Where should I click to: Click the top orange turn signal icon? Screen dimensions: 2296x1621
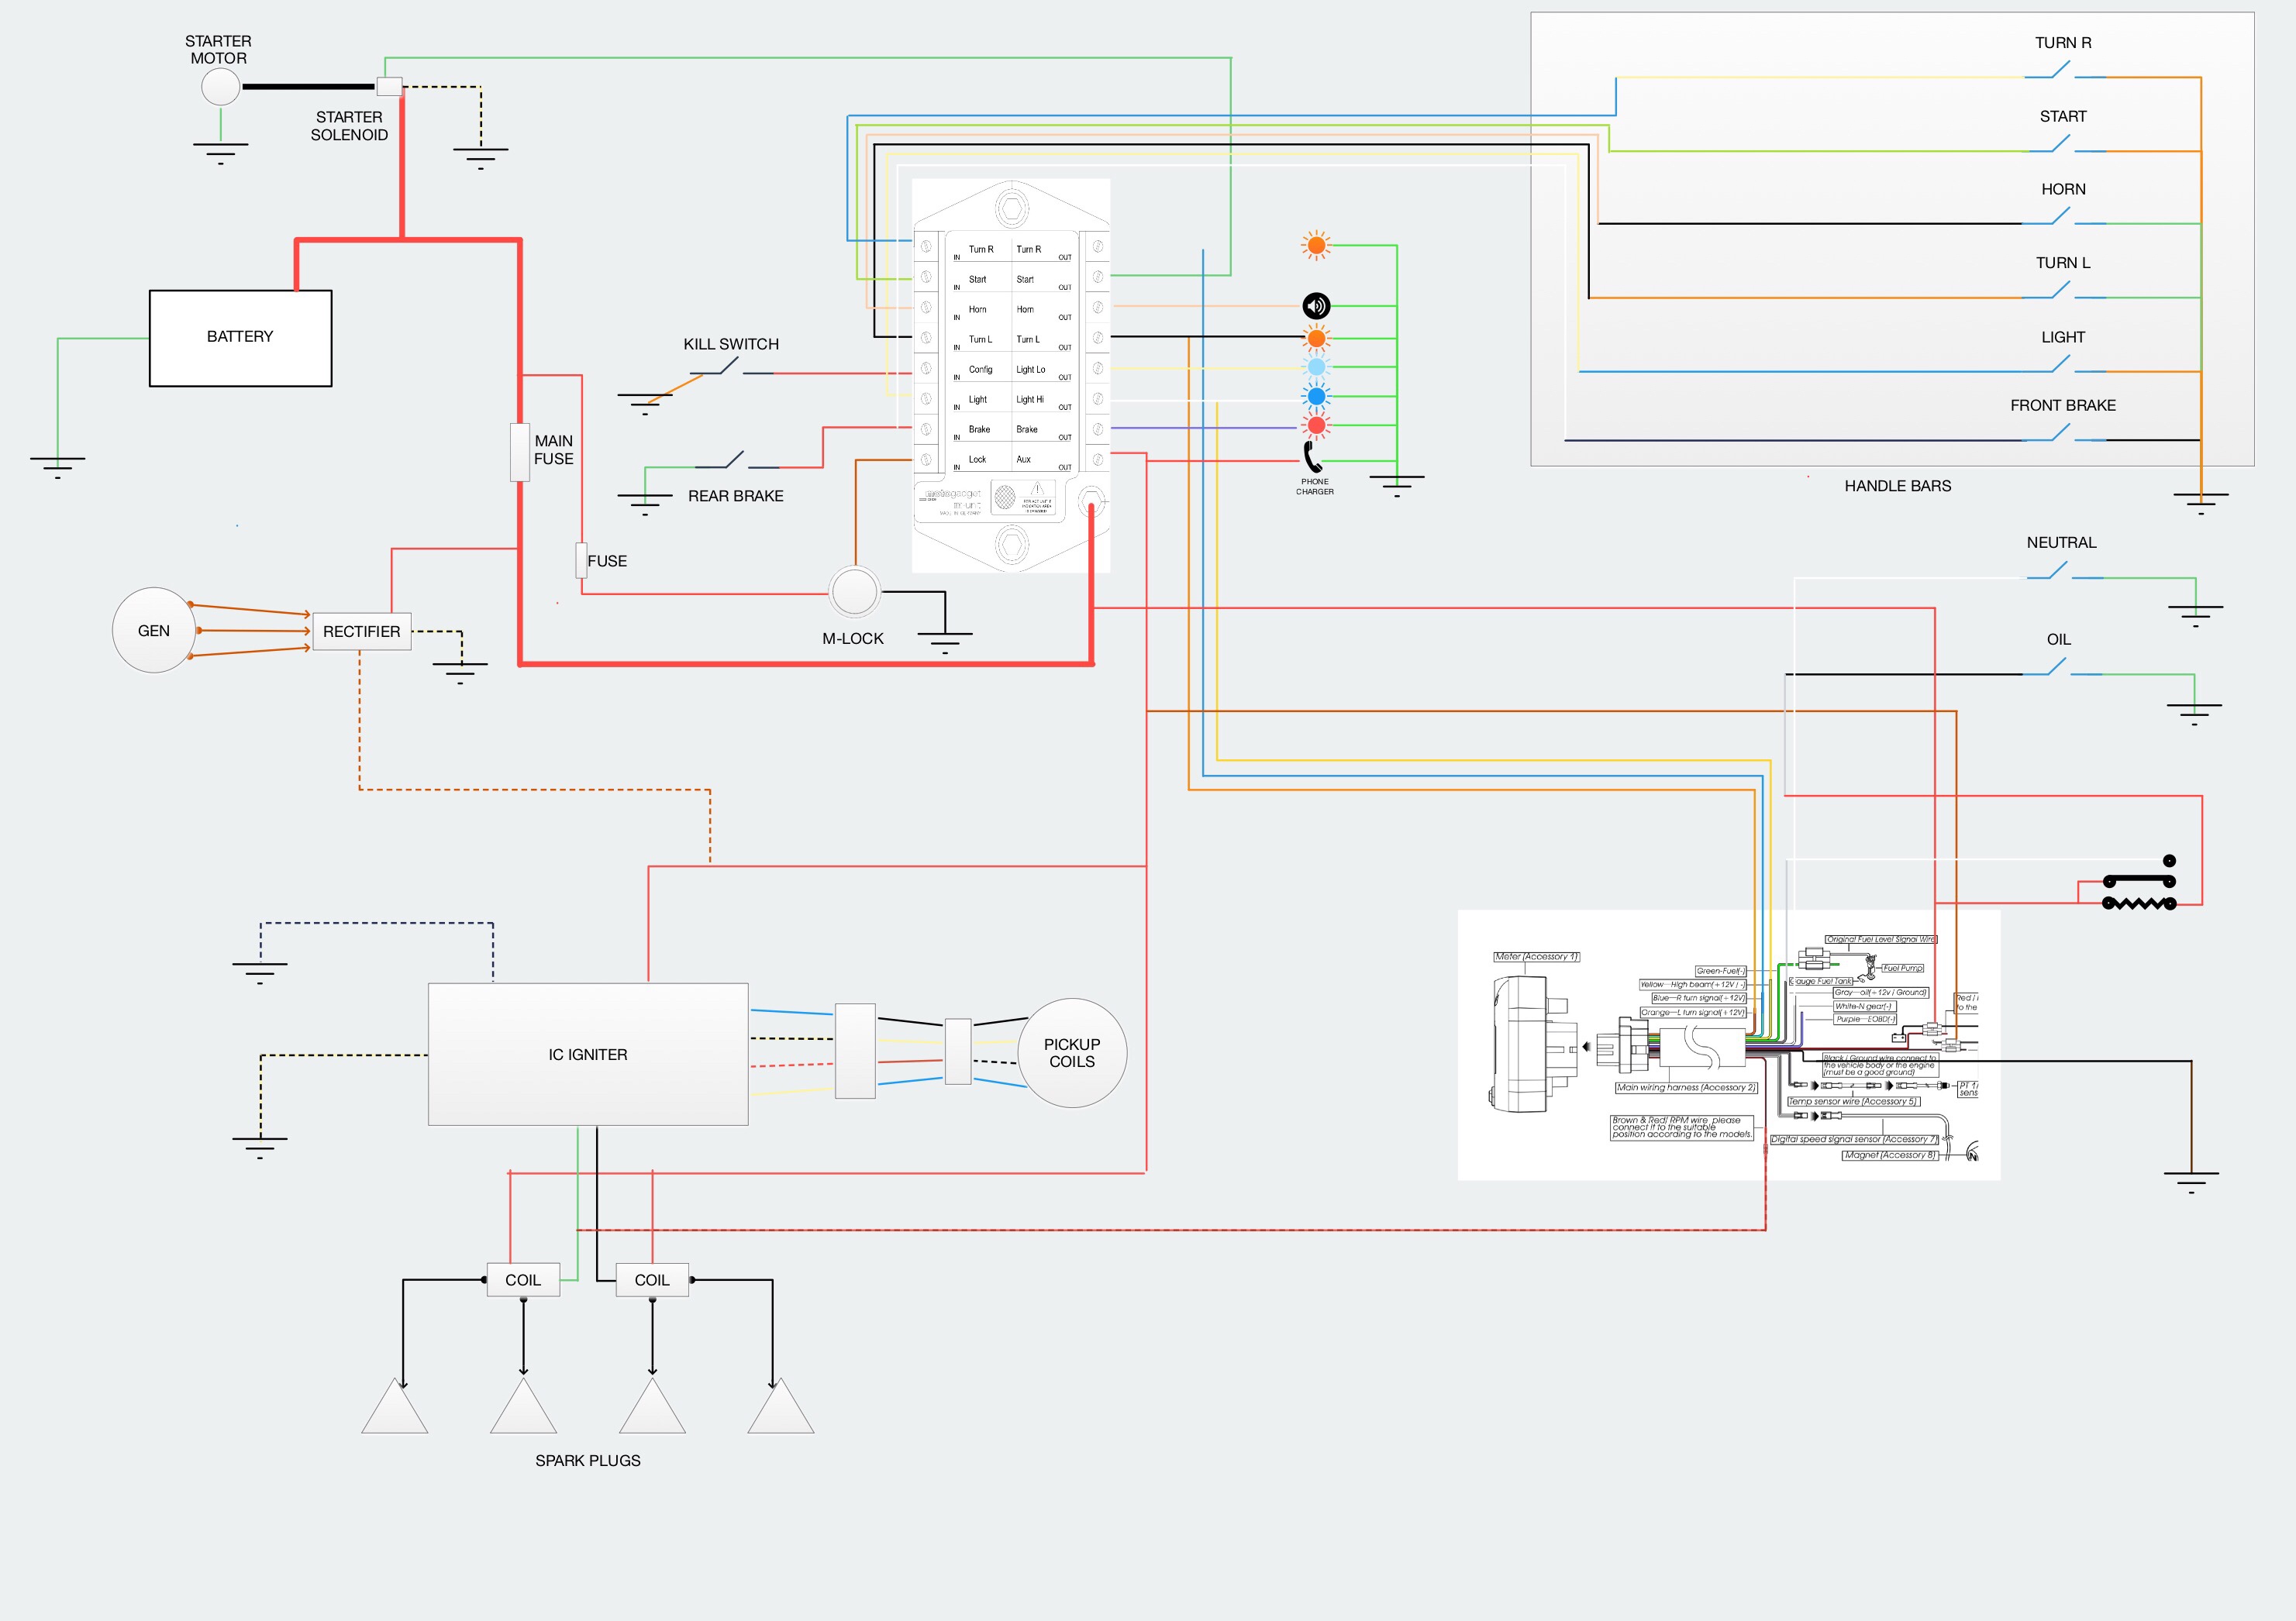pyautogui.click(x=1316, y=245)
